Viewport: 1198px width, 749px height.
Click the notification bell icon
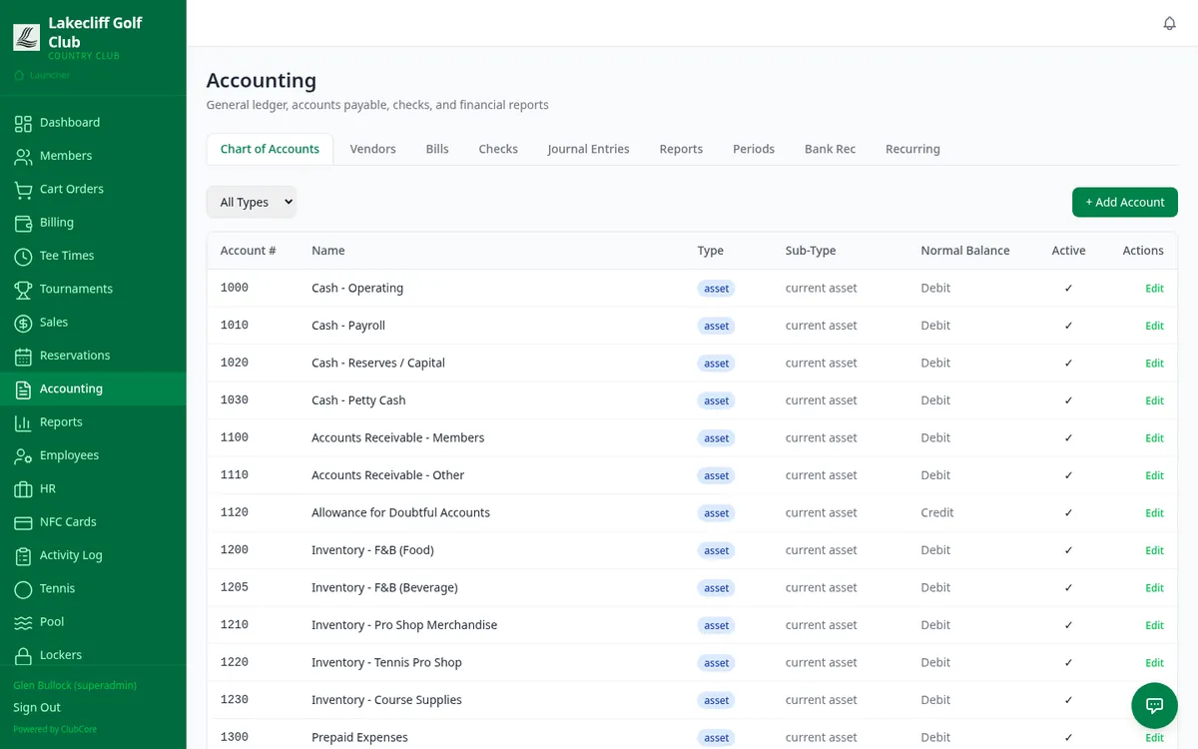click(x=1170, y=23)
